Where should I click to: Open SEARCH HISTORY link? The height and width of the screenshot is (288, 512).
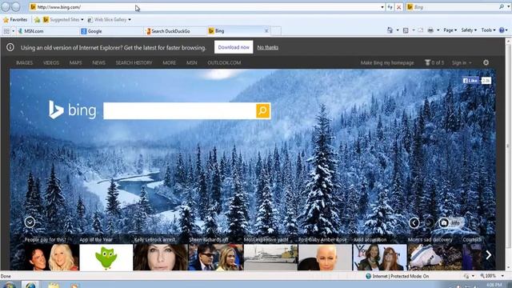coord(134,62)
